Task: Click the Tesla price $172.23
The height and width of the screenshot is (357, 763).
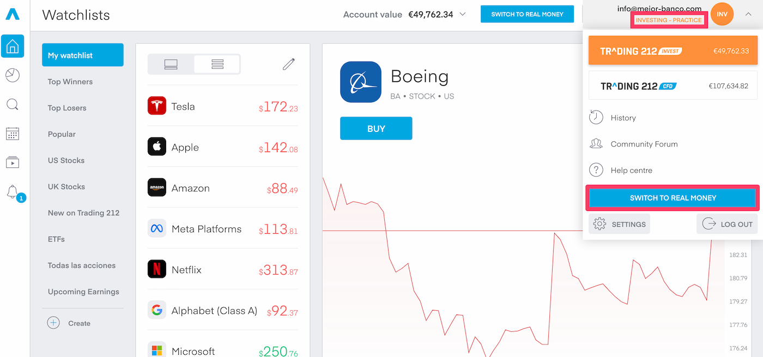Action: [278, 107]
